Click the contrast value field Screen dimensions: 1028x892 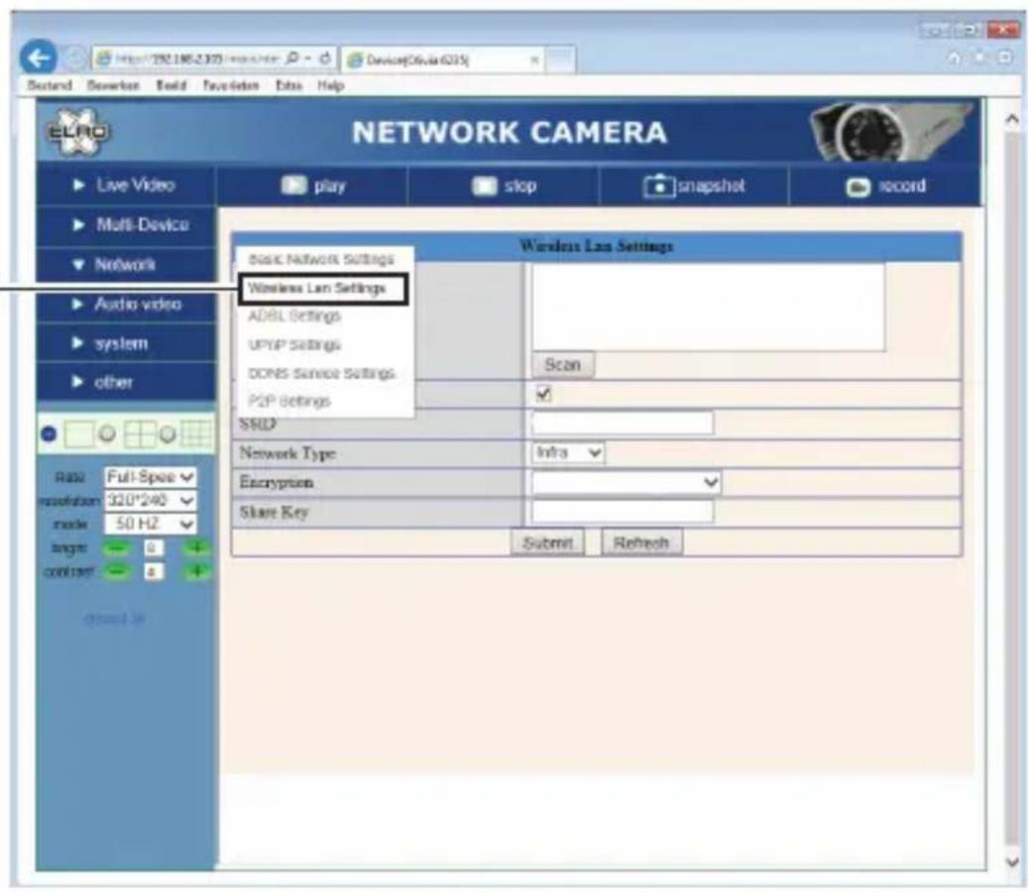click(154, 572)
